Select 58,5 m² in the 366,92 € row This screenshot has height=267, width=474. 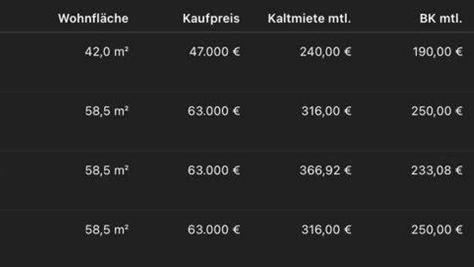tap(106, 170)
